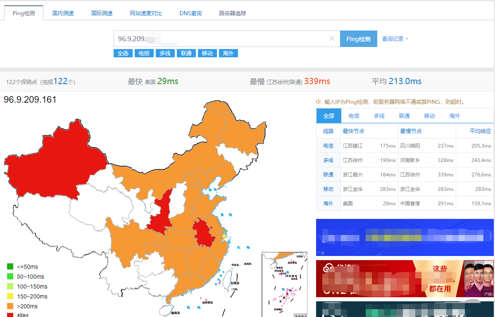Click the red Xinjiang region on the map
This screenshot has width=495, height=317.
click(58, 161)
